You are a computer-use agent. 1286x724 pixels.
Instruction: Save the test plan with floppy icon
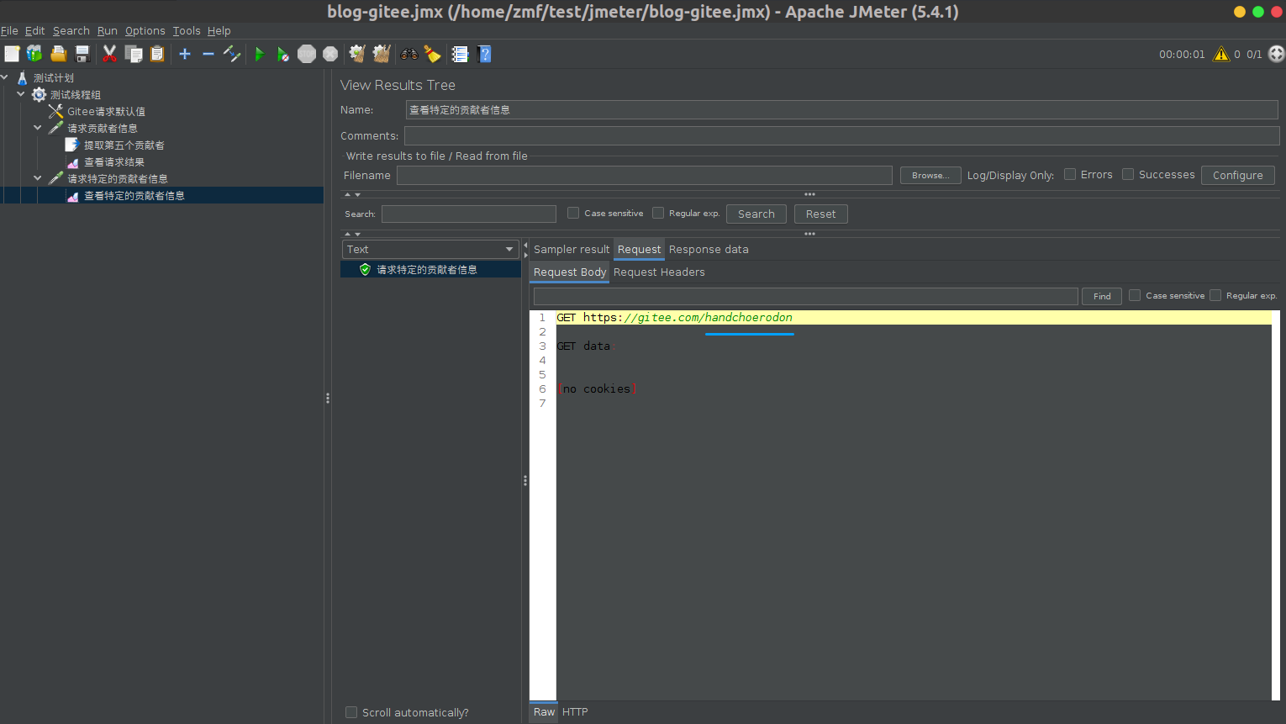[82, 54]
